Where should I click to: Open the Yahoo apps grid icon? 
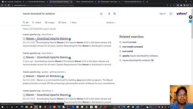pos(171,14)
